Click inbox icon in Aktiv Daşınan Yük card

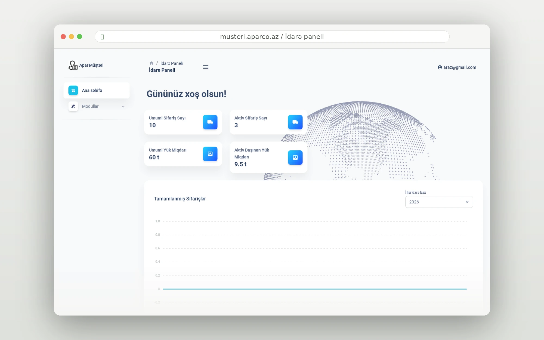(295, 157)
